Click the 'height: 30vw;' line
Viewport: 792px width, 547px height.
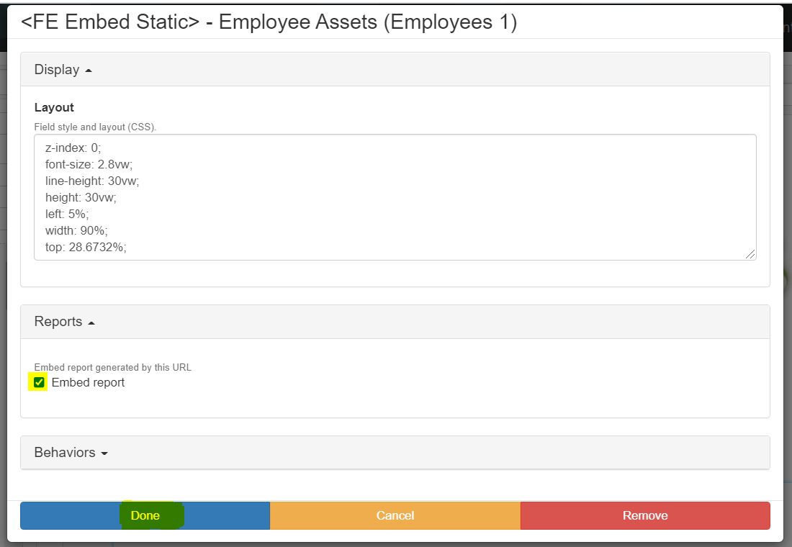(81, 197)
